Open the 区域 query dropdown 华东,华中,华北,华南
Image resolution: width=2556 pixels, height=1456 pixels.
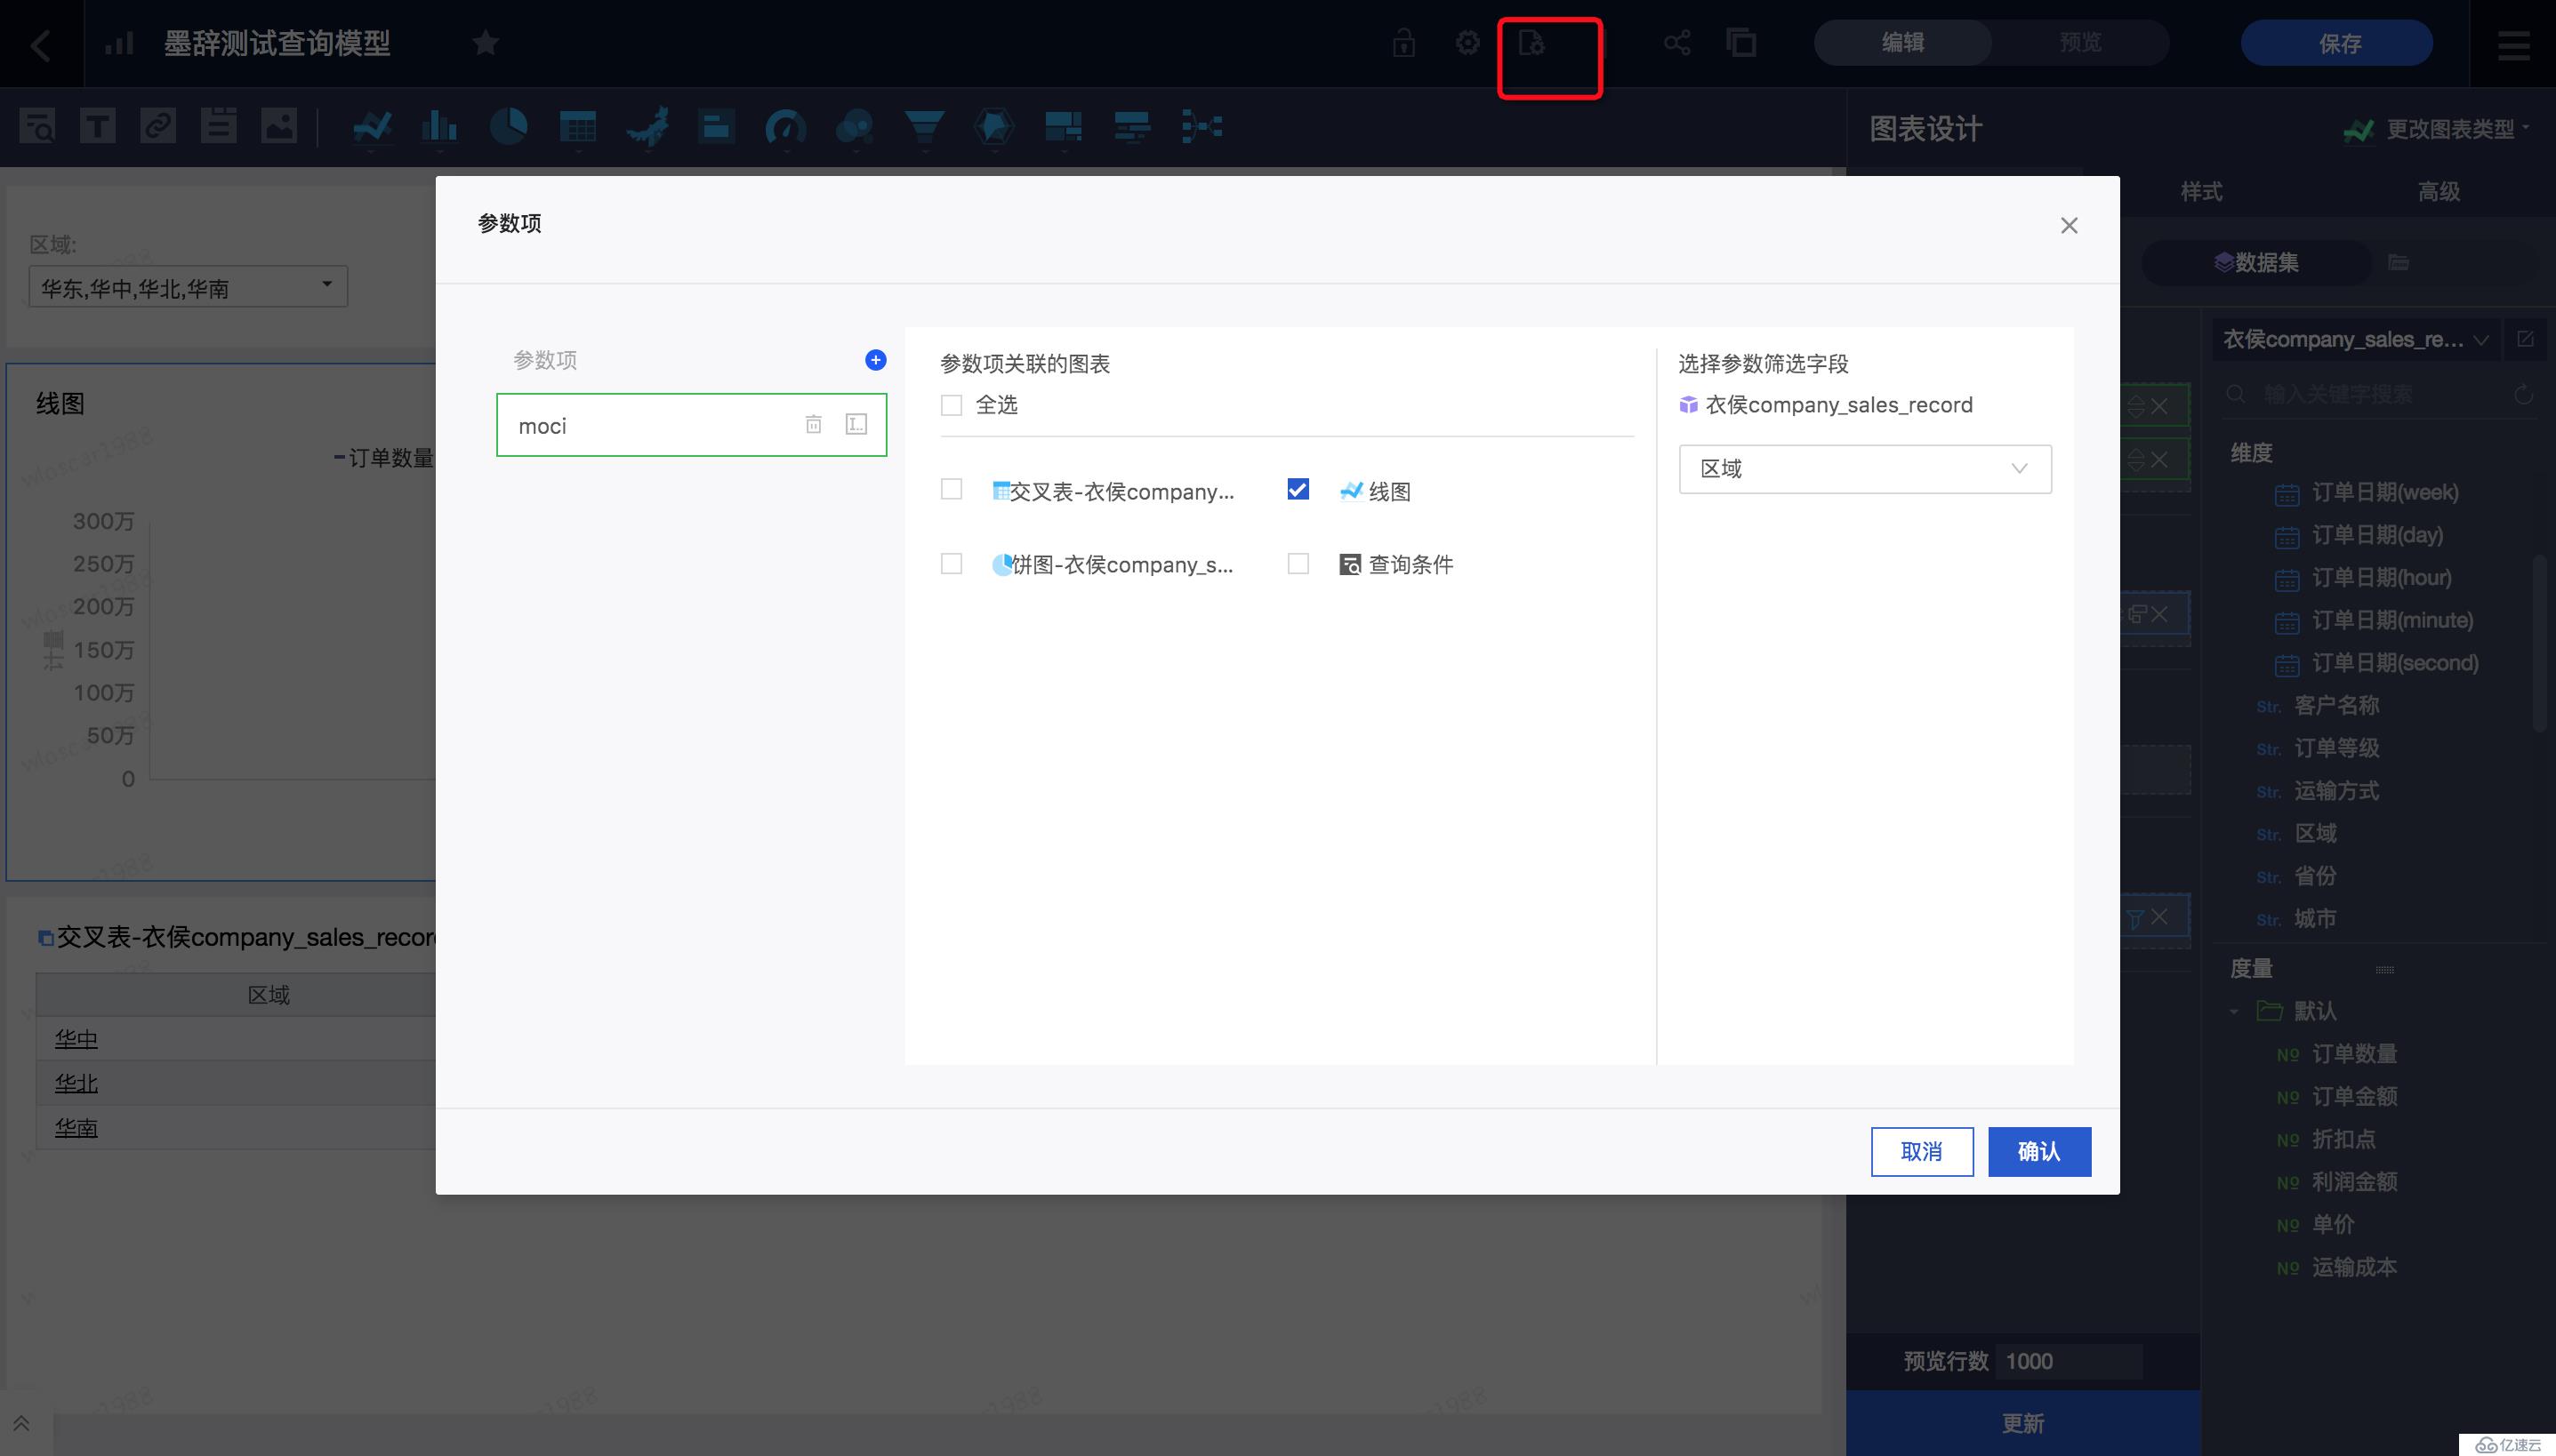pyautogui.click(x=188, y=287)
